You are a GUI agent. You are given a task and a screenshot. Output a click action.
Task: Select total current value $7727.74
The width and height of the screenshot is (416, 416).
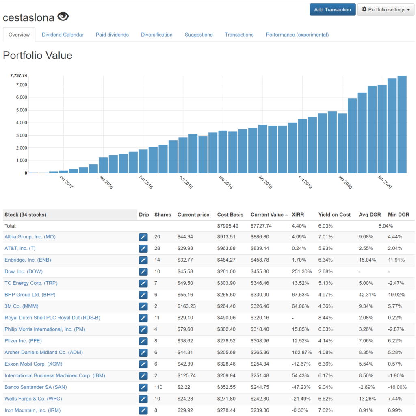261,226
